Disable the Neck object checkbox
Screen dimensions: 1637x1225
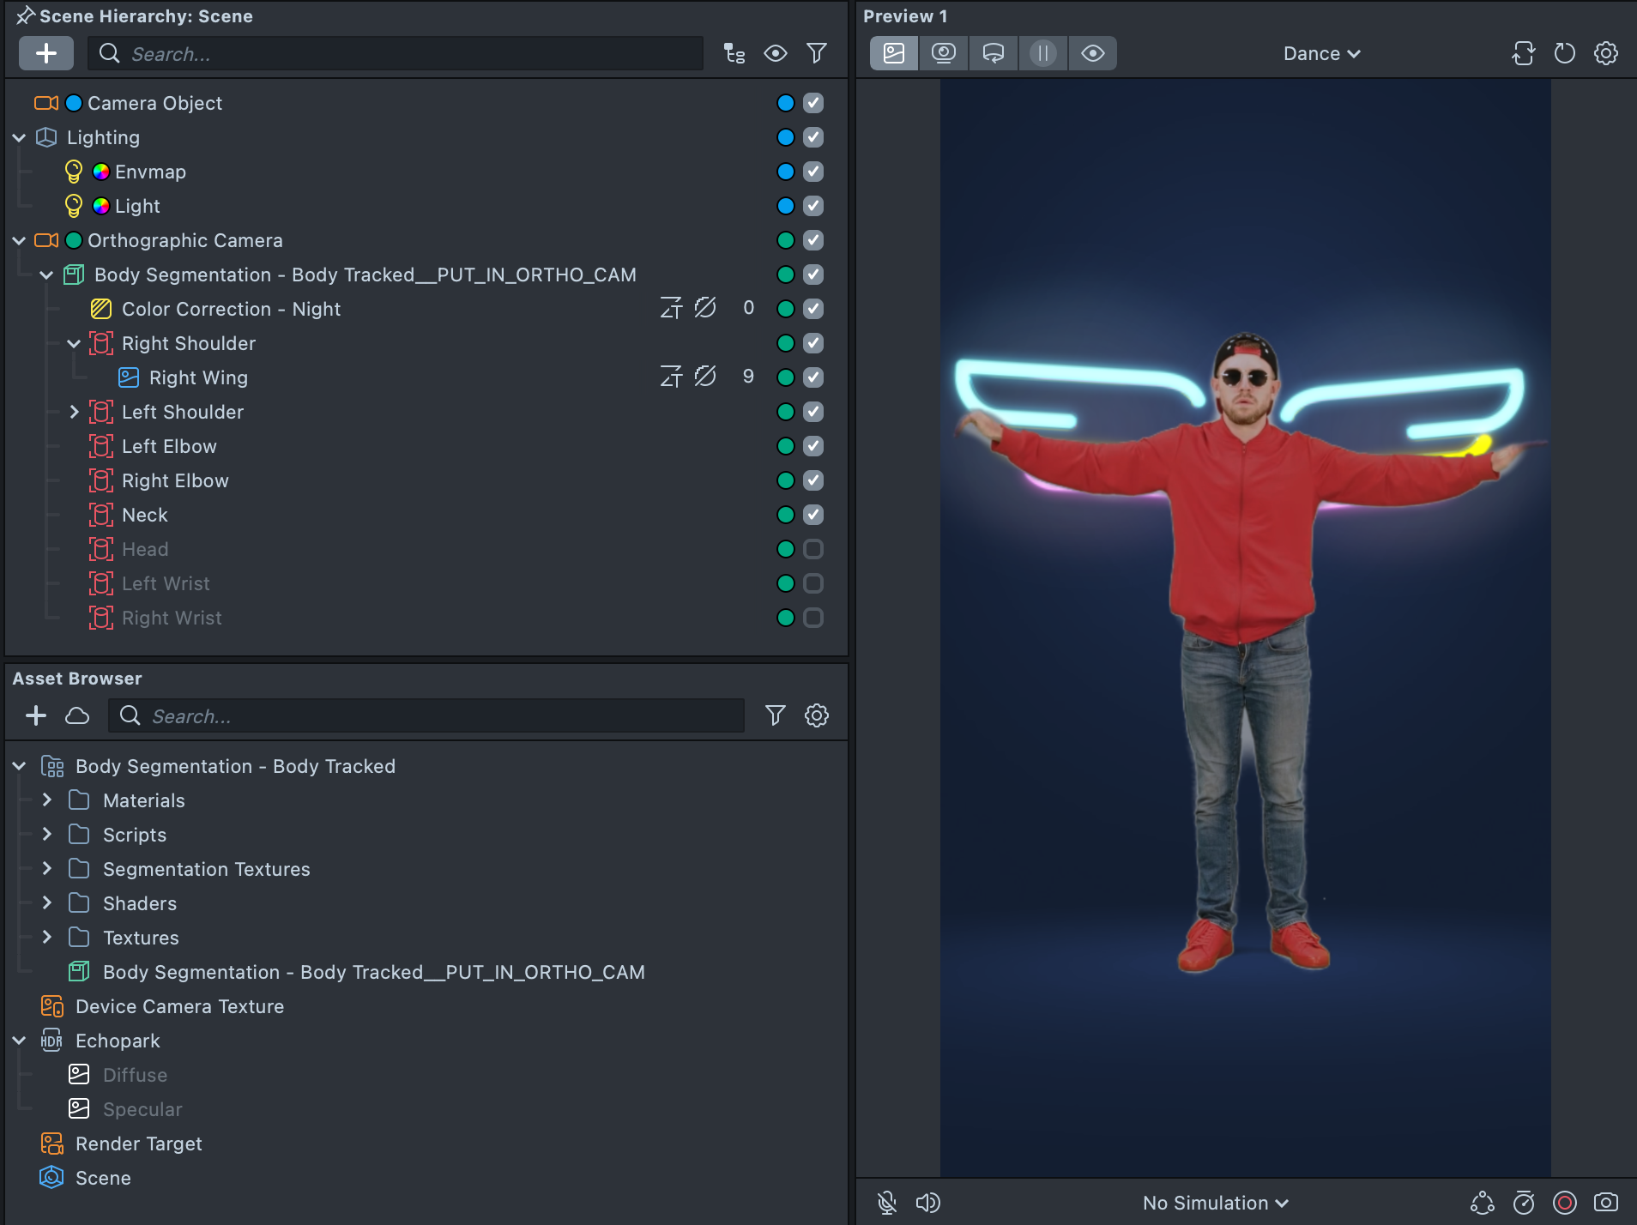click(813, 515)
